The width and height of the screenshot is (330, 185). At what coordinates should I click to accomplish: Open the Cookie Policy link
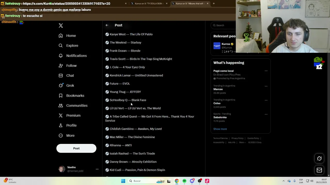[x=253, y=138]
